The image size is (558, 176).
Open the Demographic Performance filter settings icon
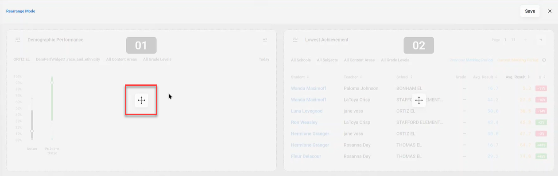[18, 40]
